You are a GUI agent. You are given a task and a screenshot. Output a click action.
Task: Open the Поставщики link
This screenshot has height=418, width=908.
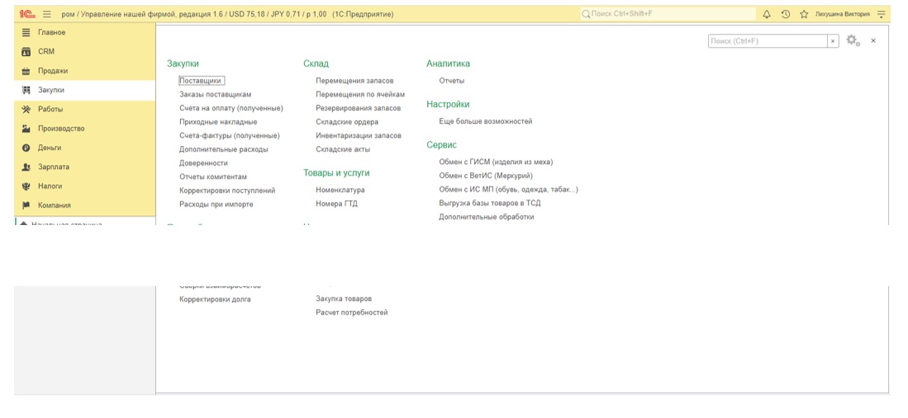[x=201, y=81]
